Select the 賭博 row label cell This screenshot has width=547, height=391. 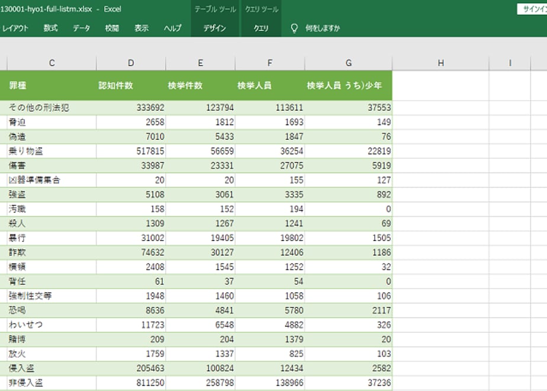point(52,339)
